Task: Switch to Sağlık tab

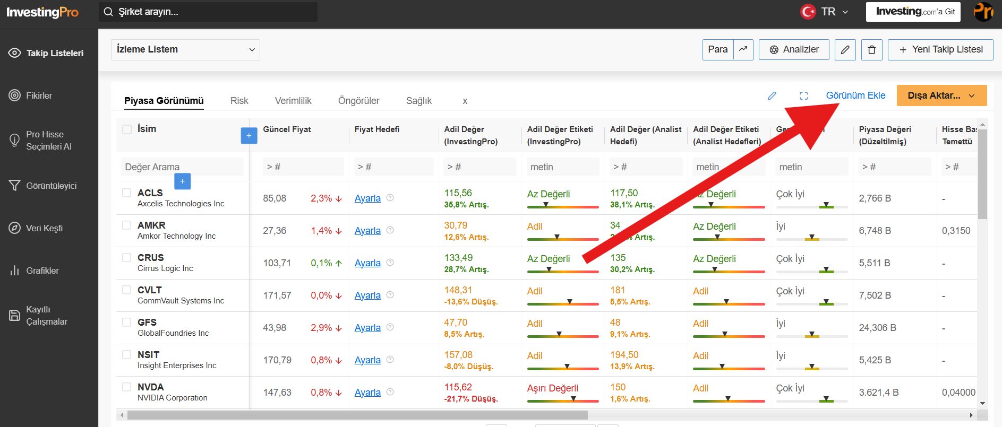Action: [x=419, y=101]
